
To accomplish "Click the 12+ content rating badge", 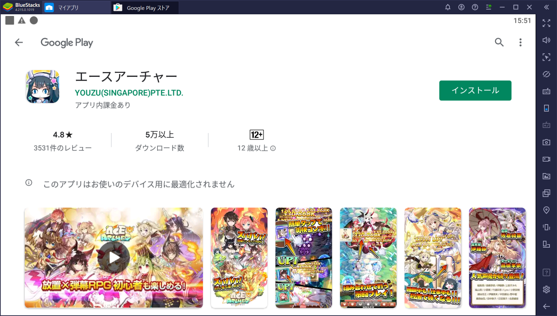I will coord(256,135).
